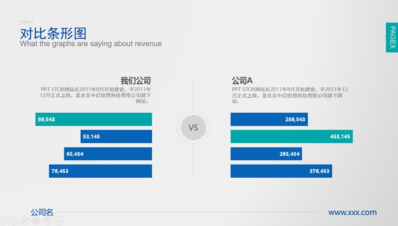Screen dimensions: 398x226
Task: Open the pen and laser pointer tools
Action: click(x=25, y=220)
